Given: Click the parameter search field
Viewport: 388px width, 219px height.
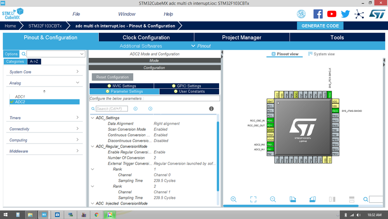Looking at the screenshot, I should point(111,109).
